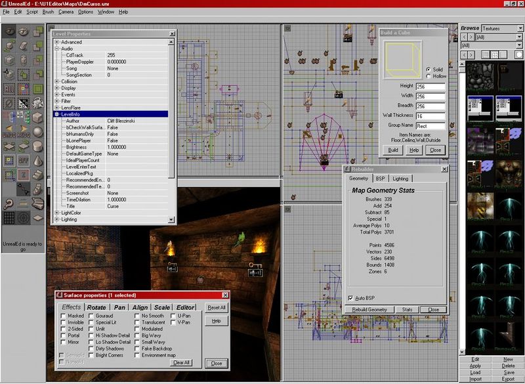
Task: Click the Wall Thickness input field
Action: 430,116
